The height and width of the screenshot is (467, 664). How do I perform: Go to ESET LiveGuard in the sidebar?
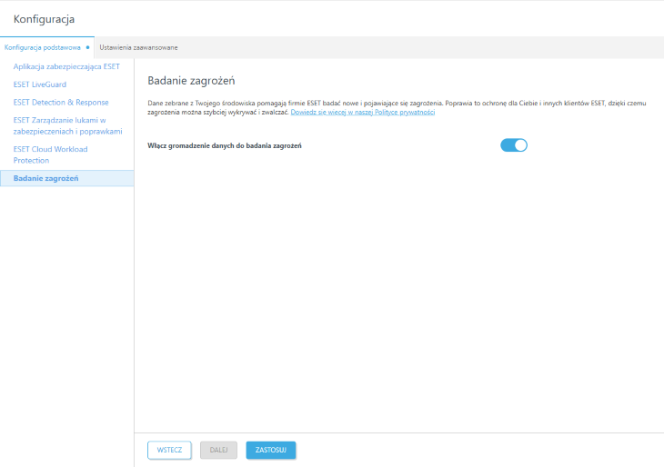click(40, 84)
